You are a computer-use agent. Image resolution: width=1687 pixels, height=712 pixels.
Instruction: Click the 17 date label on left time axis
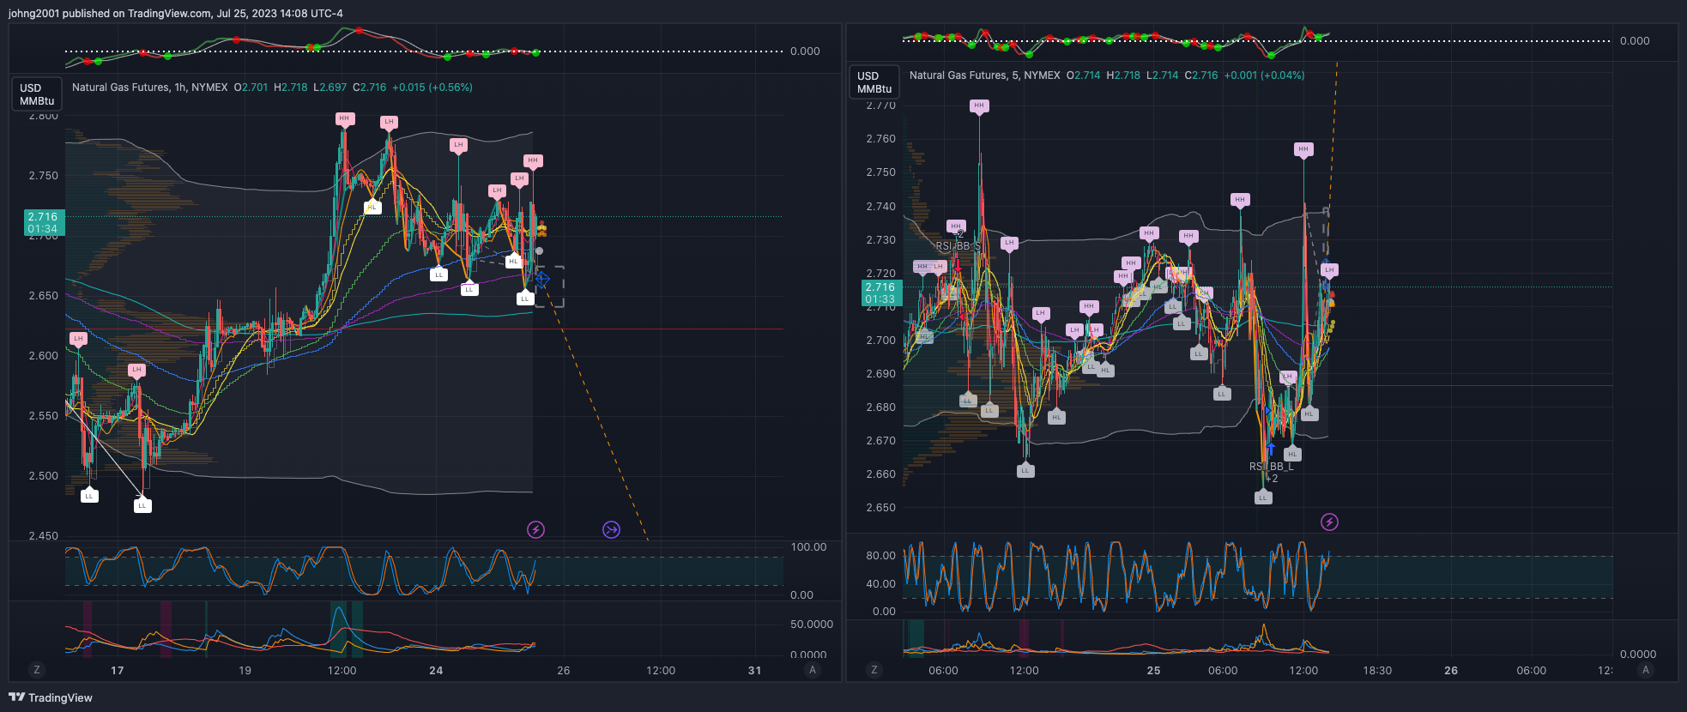(118, 671)
